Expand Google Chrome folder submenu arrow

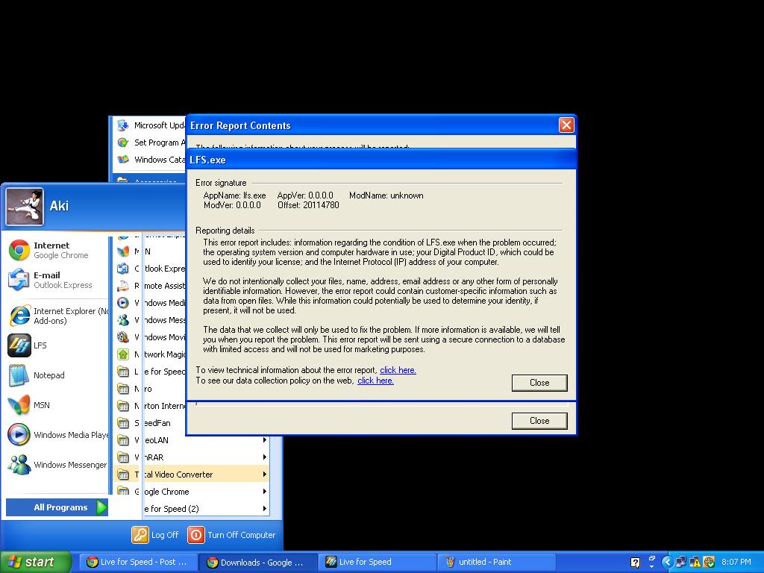click(x=265, y=491)
